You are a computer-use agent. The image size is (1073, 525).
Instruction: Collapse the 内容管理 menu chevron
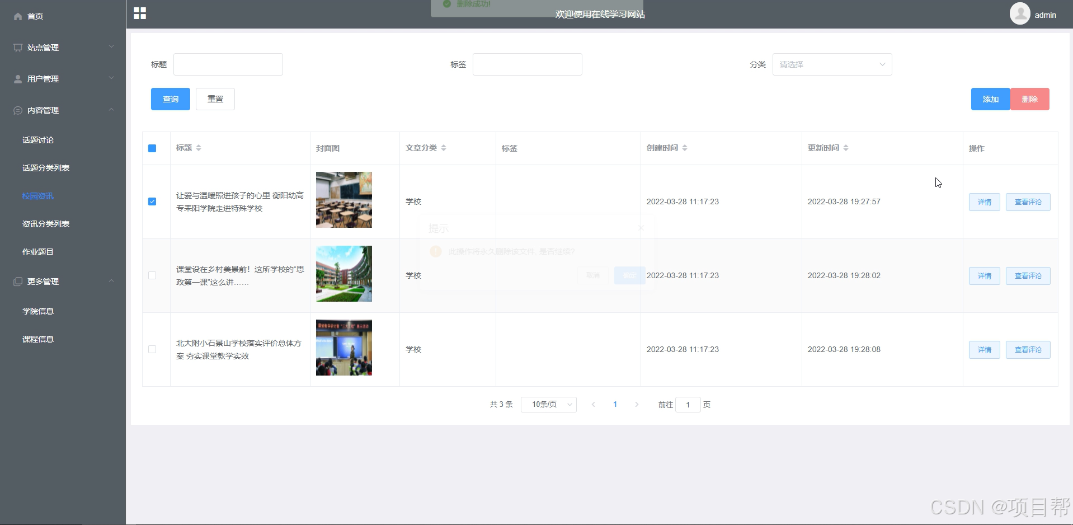point(111,109)
